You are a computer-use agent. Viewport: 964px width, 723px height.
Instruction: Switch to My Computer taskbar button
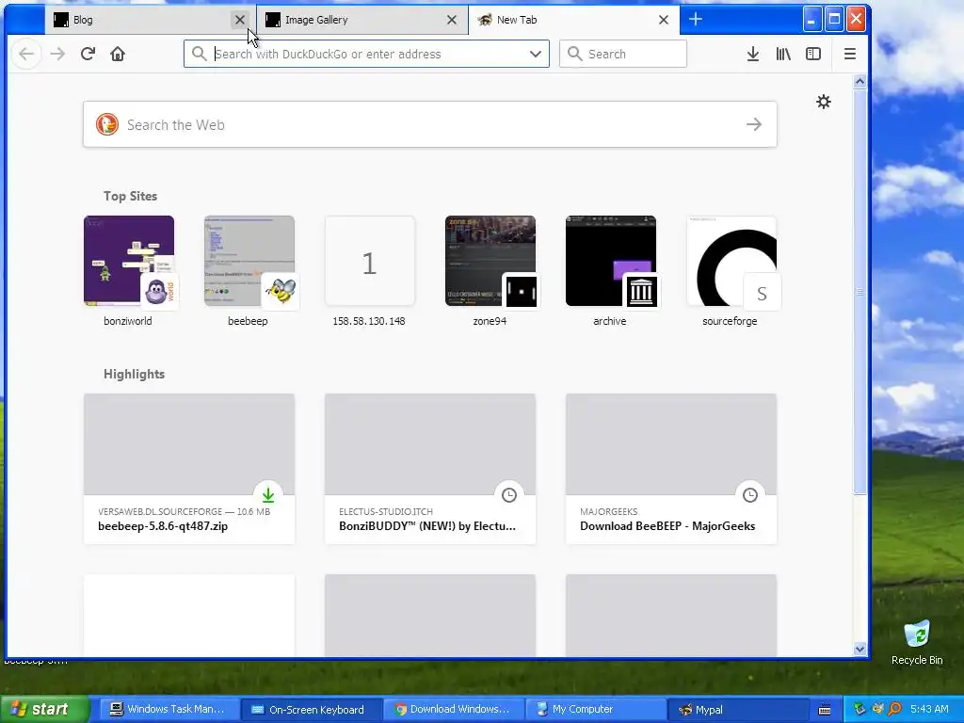tap(594, 709)
